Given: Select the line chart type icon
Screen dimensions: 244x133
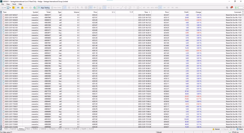Looking at the screenshot, I should [x=73, y=7].
